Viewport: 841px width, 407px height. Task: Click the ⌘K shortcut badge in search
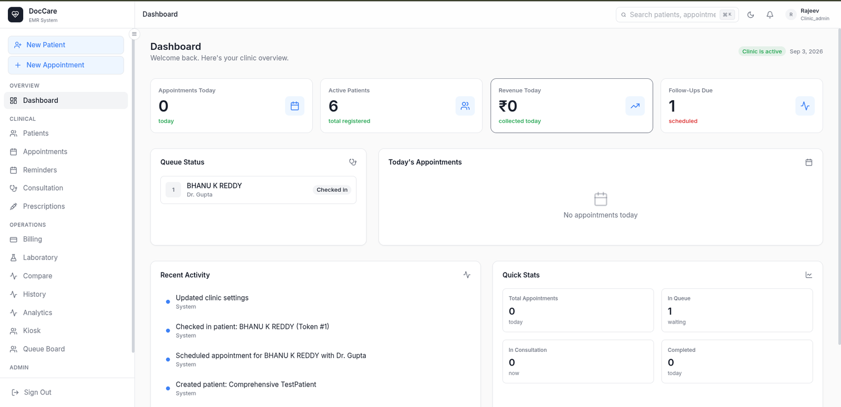(727, 15)
